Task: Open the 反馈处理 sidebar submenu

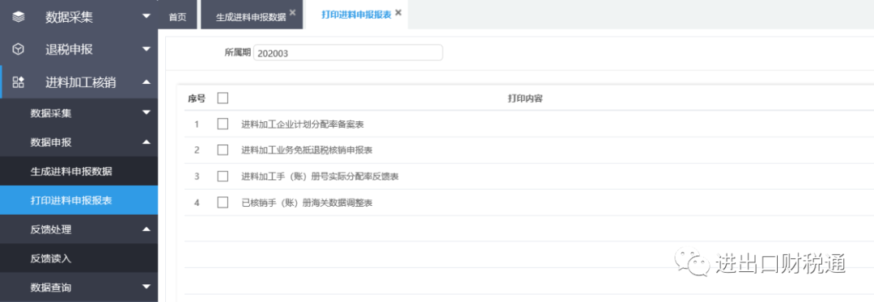Action: tap(78, 229)
